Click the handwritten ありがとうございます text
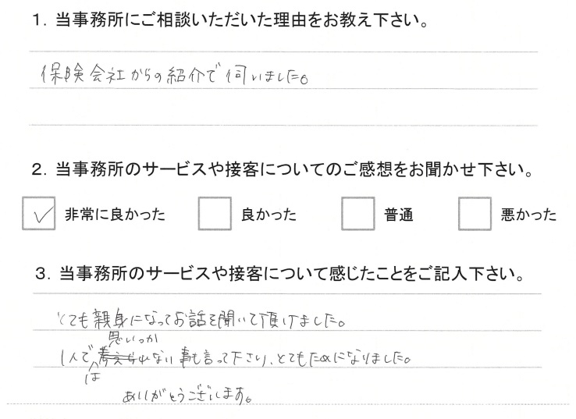 coord(187,396)
